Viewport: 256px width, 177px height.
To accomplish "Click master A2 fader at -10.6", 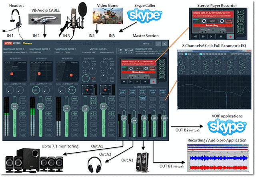I will point(134,121).
